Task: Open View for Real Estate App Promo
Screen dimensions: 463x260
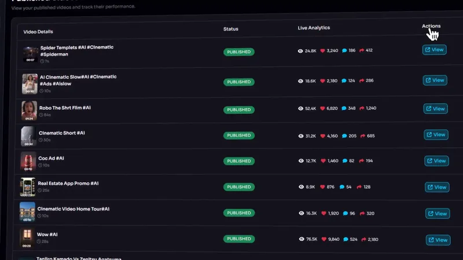Action: pos(438,187)
